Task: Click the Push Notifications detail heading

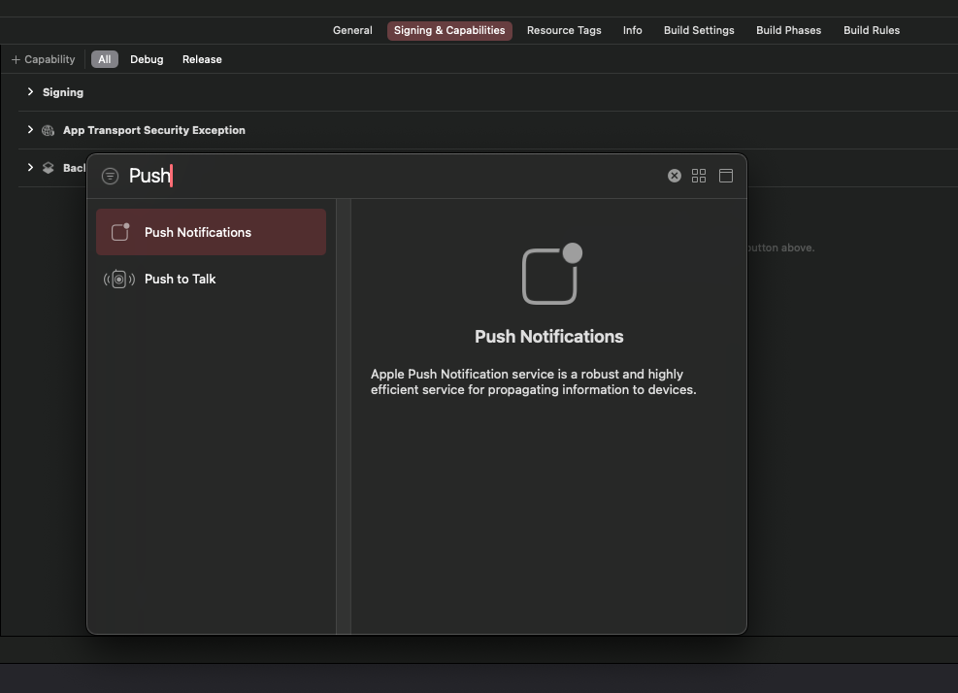Action: [x=548, y=337]
